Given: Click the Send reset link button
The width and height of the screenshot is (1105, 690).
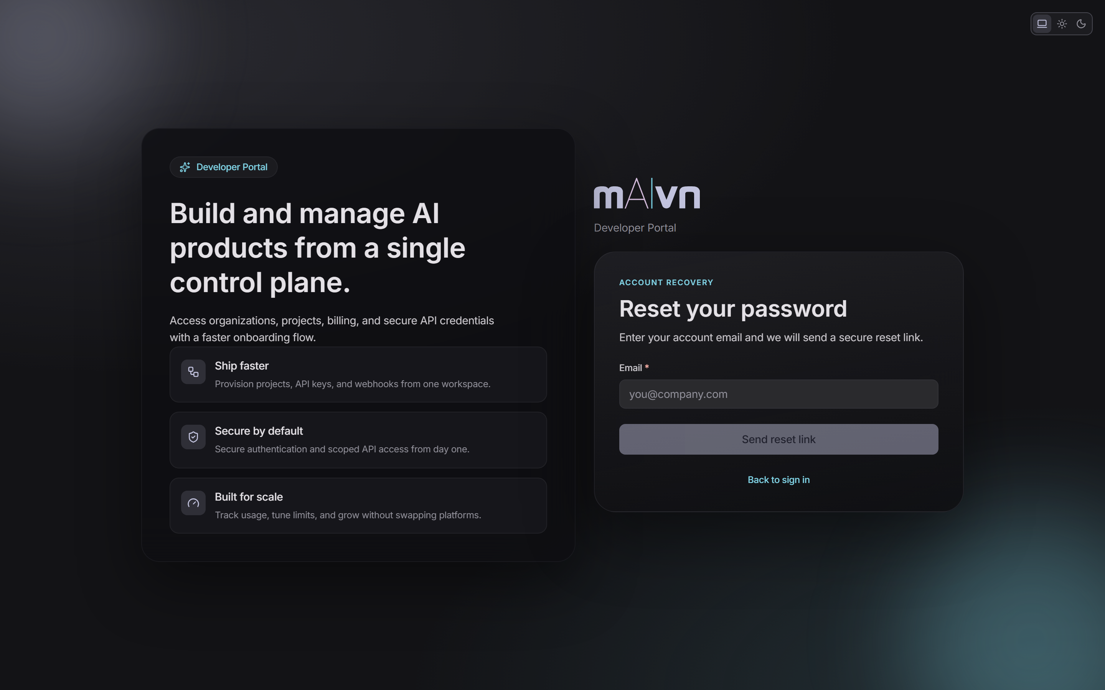Looking at the screenshot, I should [x=778, y=439].
